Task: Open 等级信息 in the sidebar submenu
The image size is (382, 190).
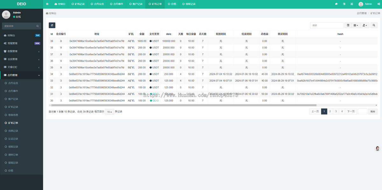Action: point(21,115)
